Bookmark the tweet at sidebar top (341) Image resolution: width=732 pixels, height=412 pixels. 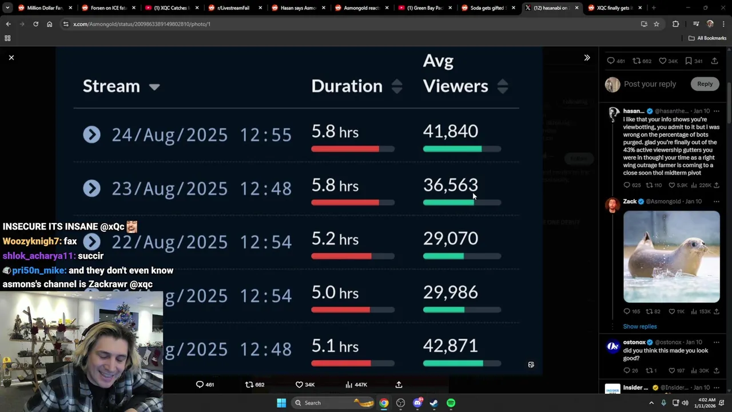tap(689, 61)
